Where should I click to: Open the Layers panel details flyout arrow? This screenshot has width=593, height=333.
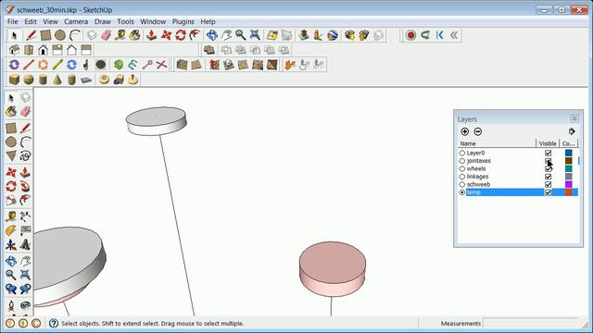tap(572, 131)
